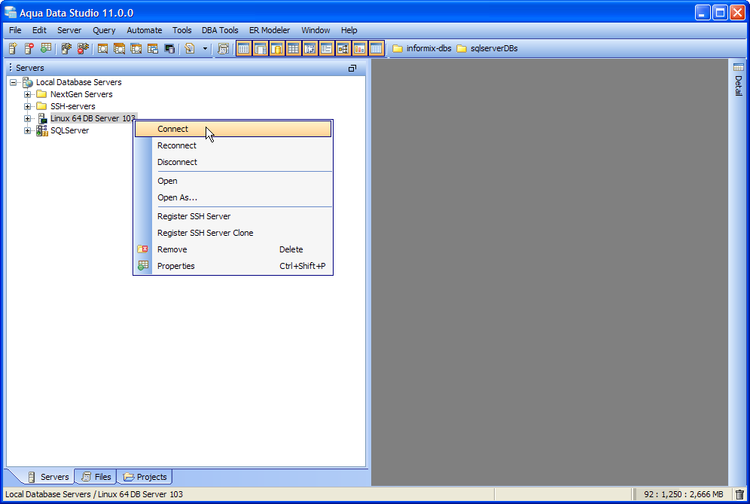Choose Open As... from context menu
The width and height of the screenshot is (750, 504).
tap(233, 197)
